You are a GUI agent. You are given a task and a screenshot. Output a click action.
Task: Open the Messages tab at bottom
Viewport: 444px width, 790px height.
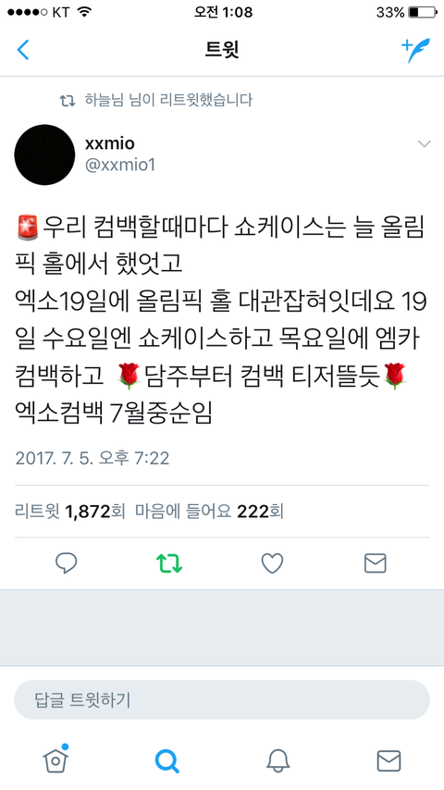click(388, 760)
